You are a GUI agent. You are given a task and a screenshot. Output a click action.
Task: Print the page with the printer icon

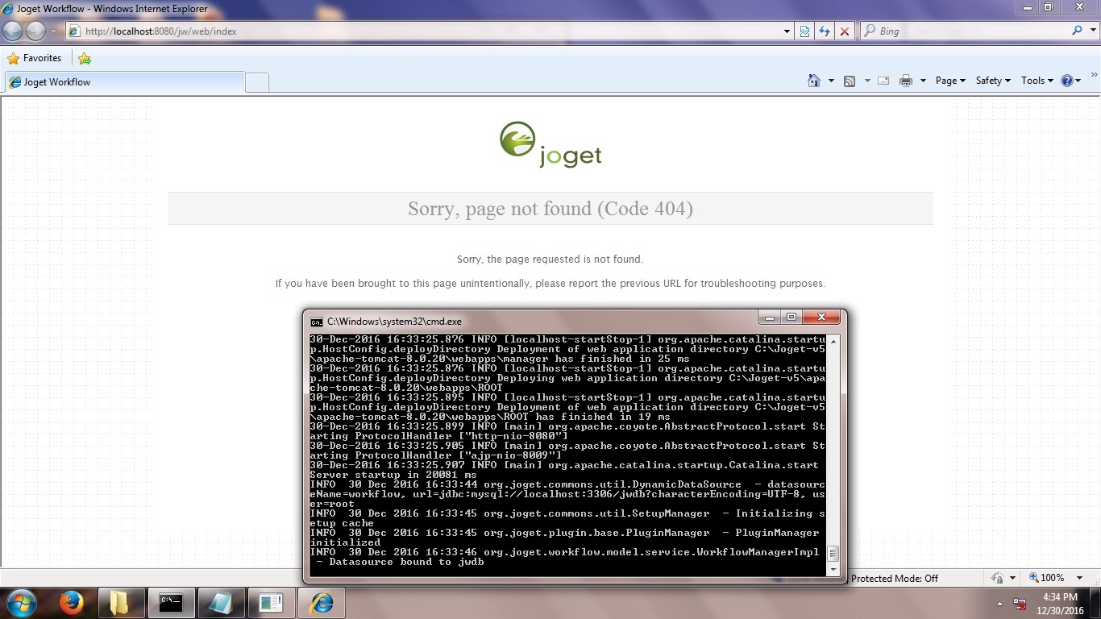906,81
